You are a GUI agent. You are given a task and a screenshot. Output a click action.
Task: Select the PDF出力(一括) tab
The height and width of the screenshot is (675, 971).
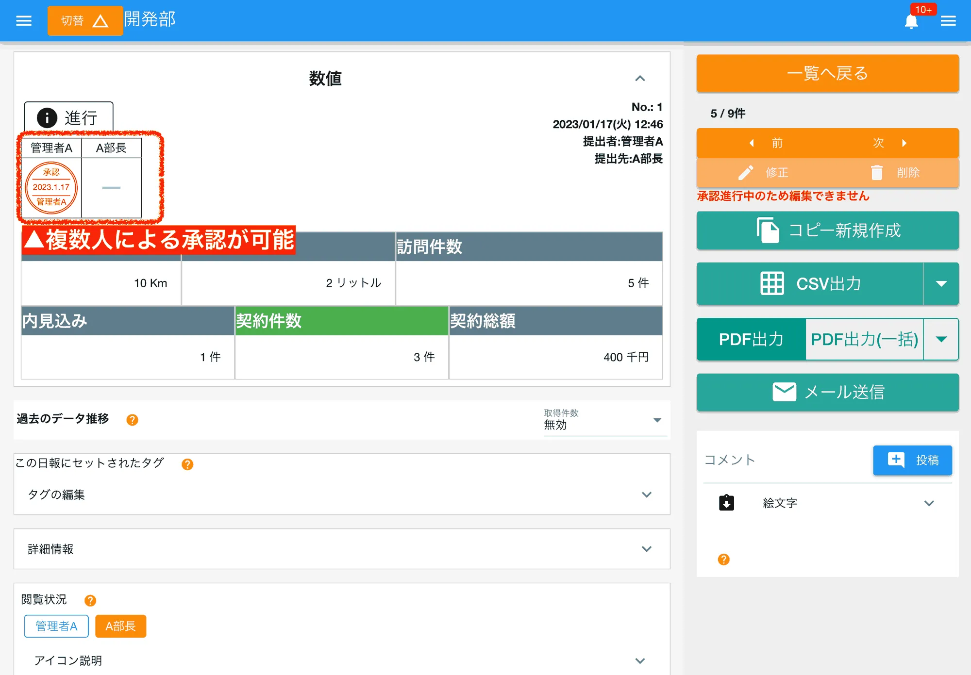tap(864, 339)
